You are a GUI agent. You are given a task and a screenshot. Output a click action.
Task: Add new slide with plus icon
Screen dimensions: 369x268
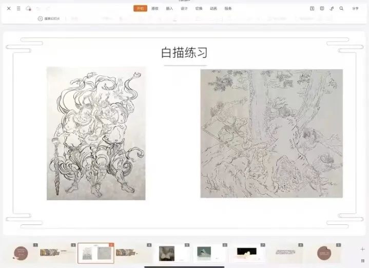pyautogui.click(x=363, y=249)
